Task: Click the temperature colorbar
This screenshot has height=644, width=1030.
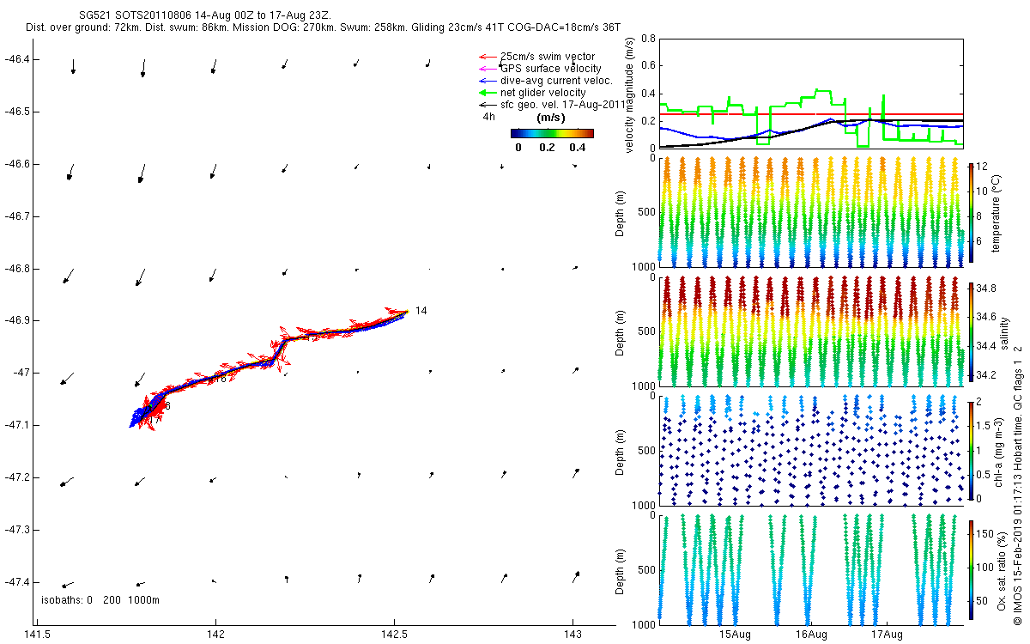Action: pos(972,211)
